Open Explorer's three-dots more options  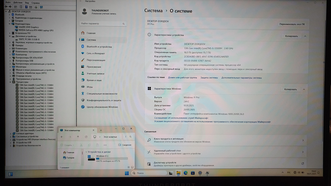pyautogui.click(x=105, y=145)
